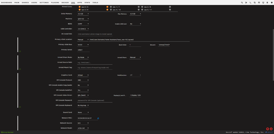Viewport: 274px width, 134px height.
Task: Toggle the pin left of cpu 3 / 9
Action: (79, 10)
